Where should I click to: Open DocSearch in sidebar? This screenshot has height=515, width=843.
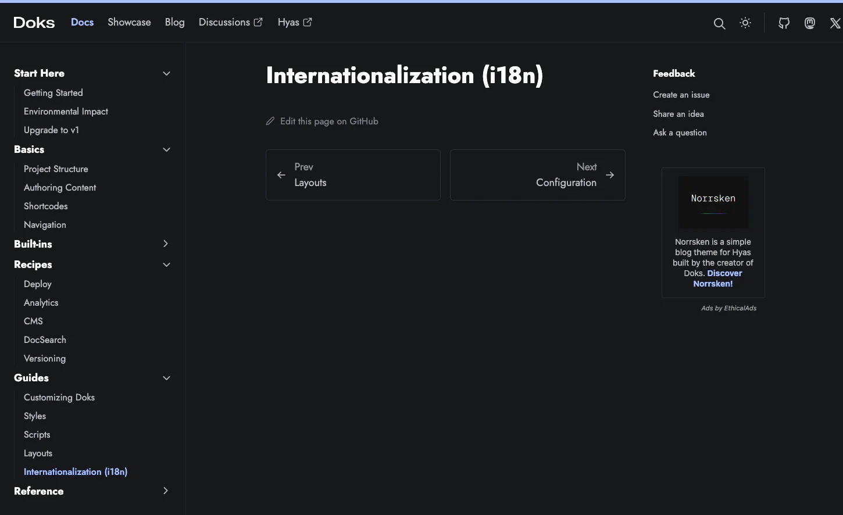45,339
